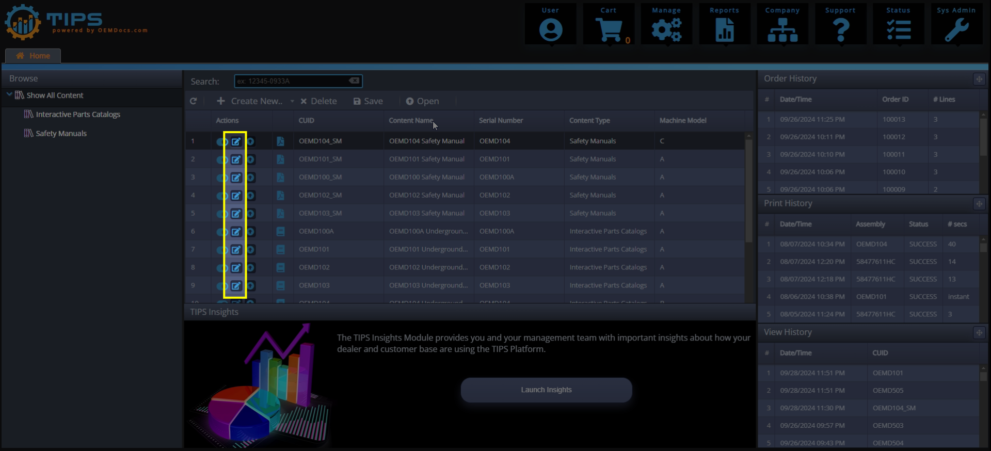Click the Open toolbar button
Screen dimensions: 991x451
point(422,101)
